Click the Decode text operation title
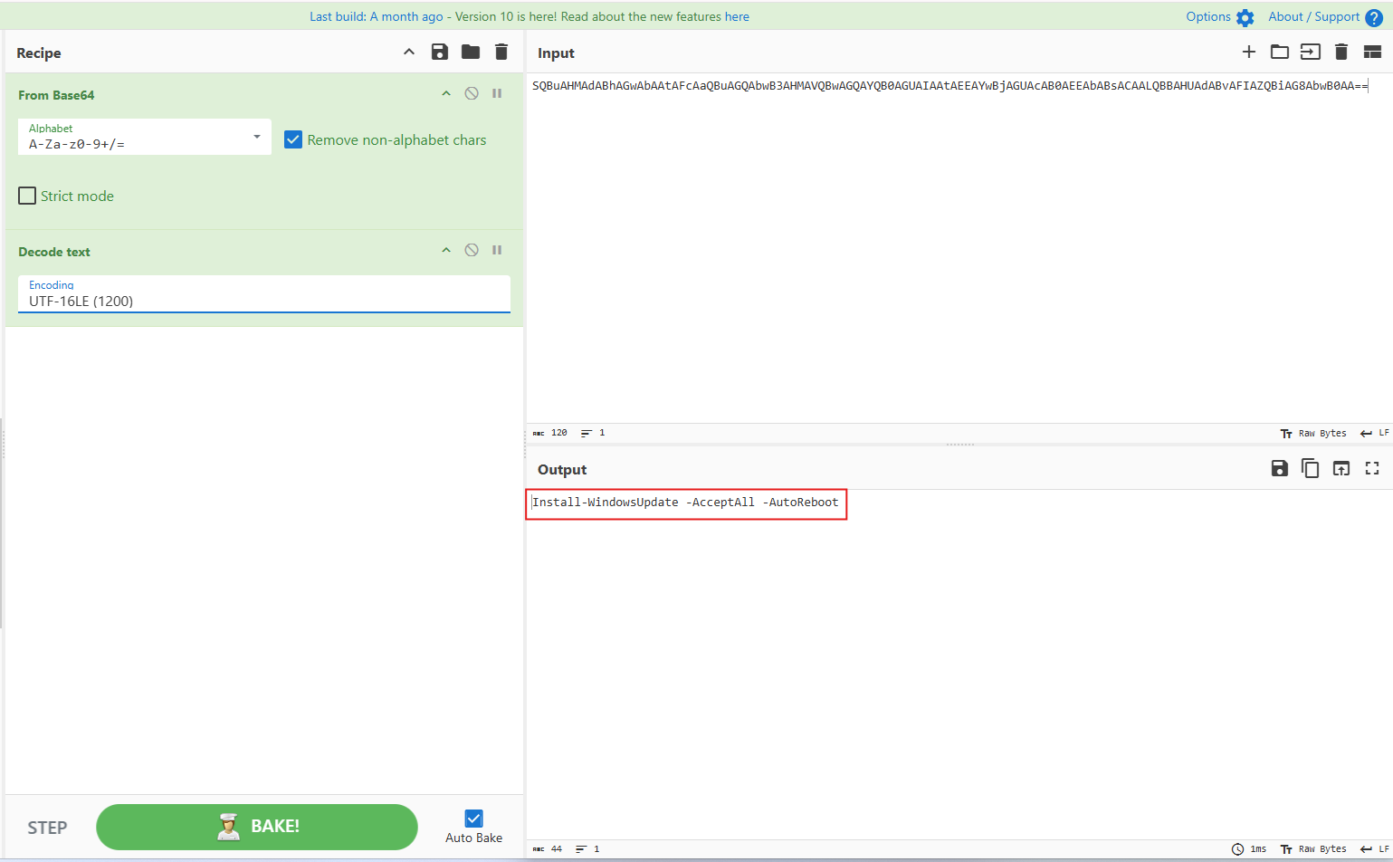The image size is (1393, 862). (x=54, y=252)
